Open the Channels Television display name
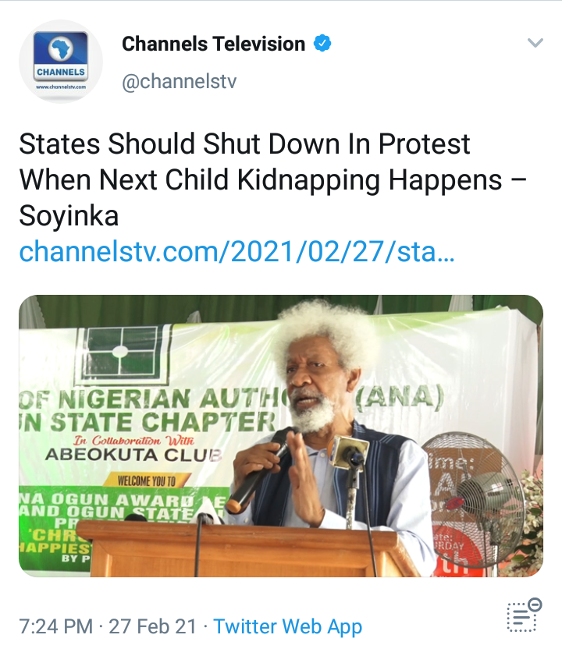 click(x=213, y=44)
